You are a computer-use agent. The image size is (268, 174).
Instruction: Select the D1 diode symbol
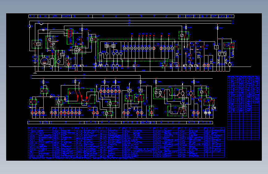click(x=43, y=30)
